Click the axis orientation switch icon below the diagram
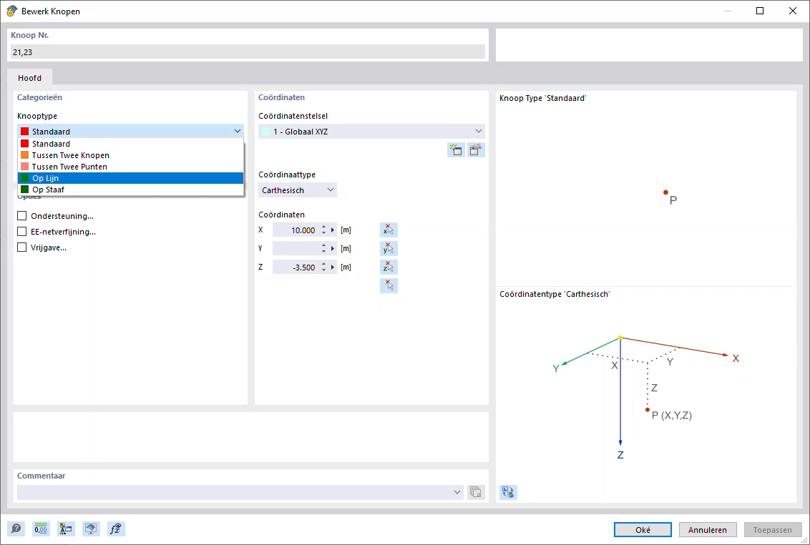 click(508, 492)
